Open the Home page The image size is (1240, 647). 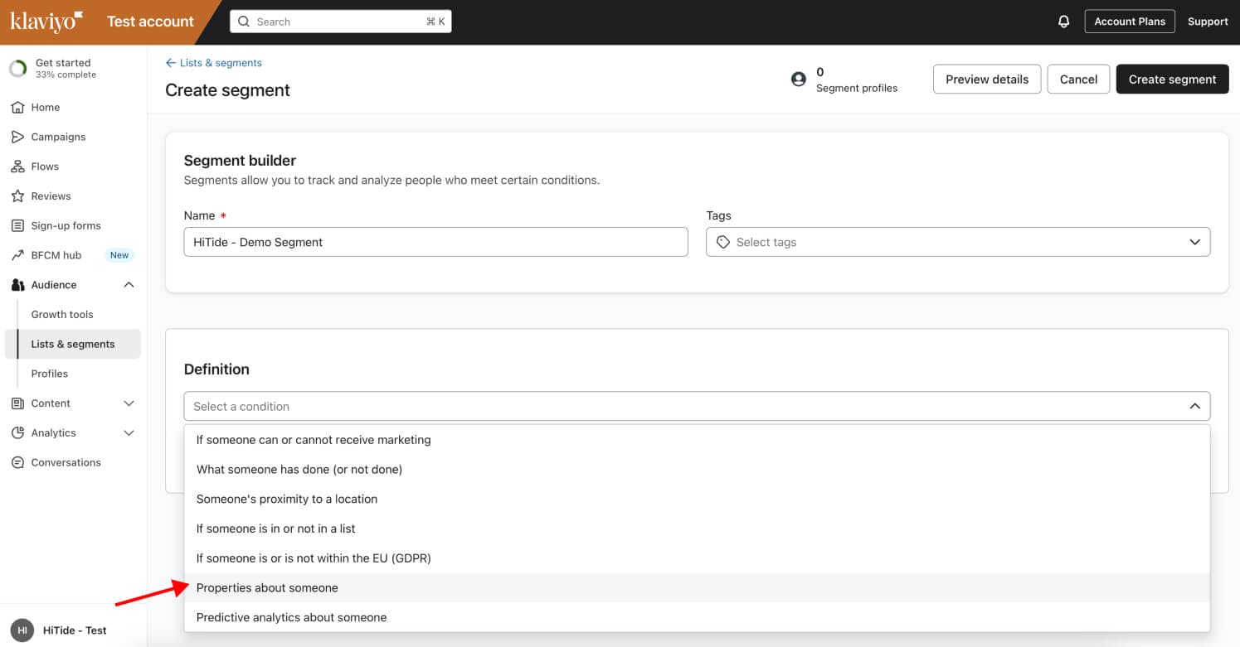45,107
